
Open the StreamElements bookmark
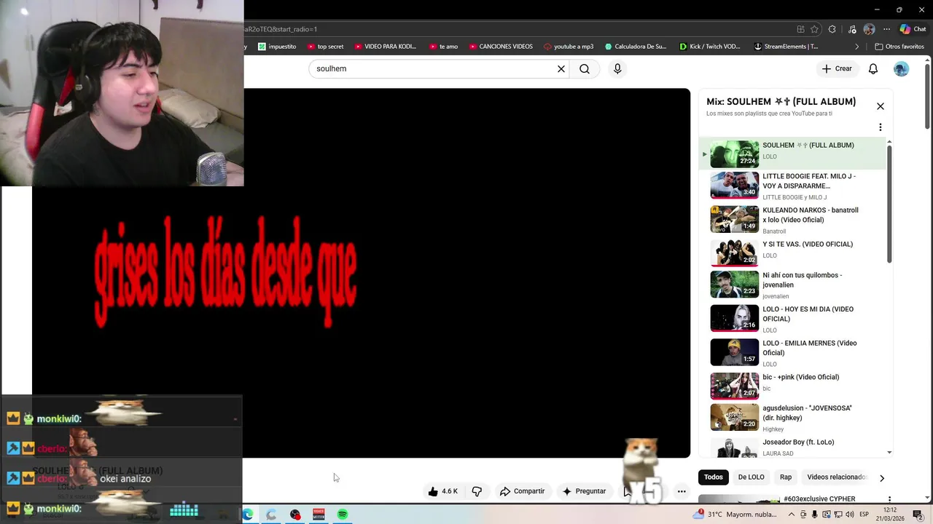[x=786, y=47]
